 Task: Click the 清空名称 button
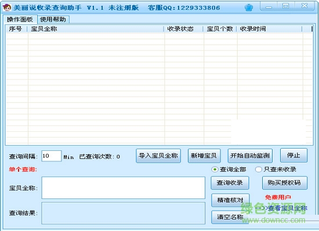click(230, 217)
